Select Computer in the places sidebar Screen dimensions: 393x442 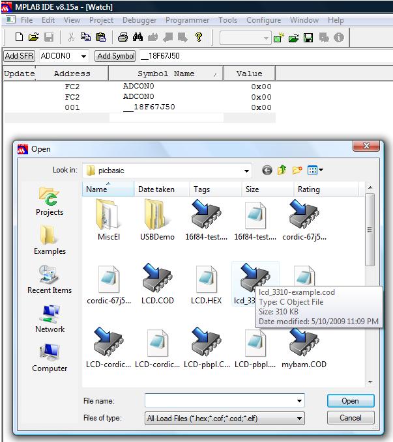[x=50, y=358]
